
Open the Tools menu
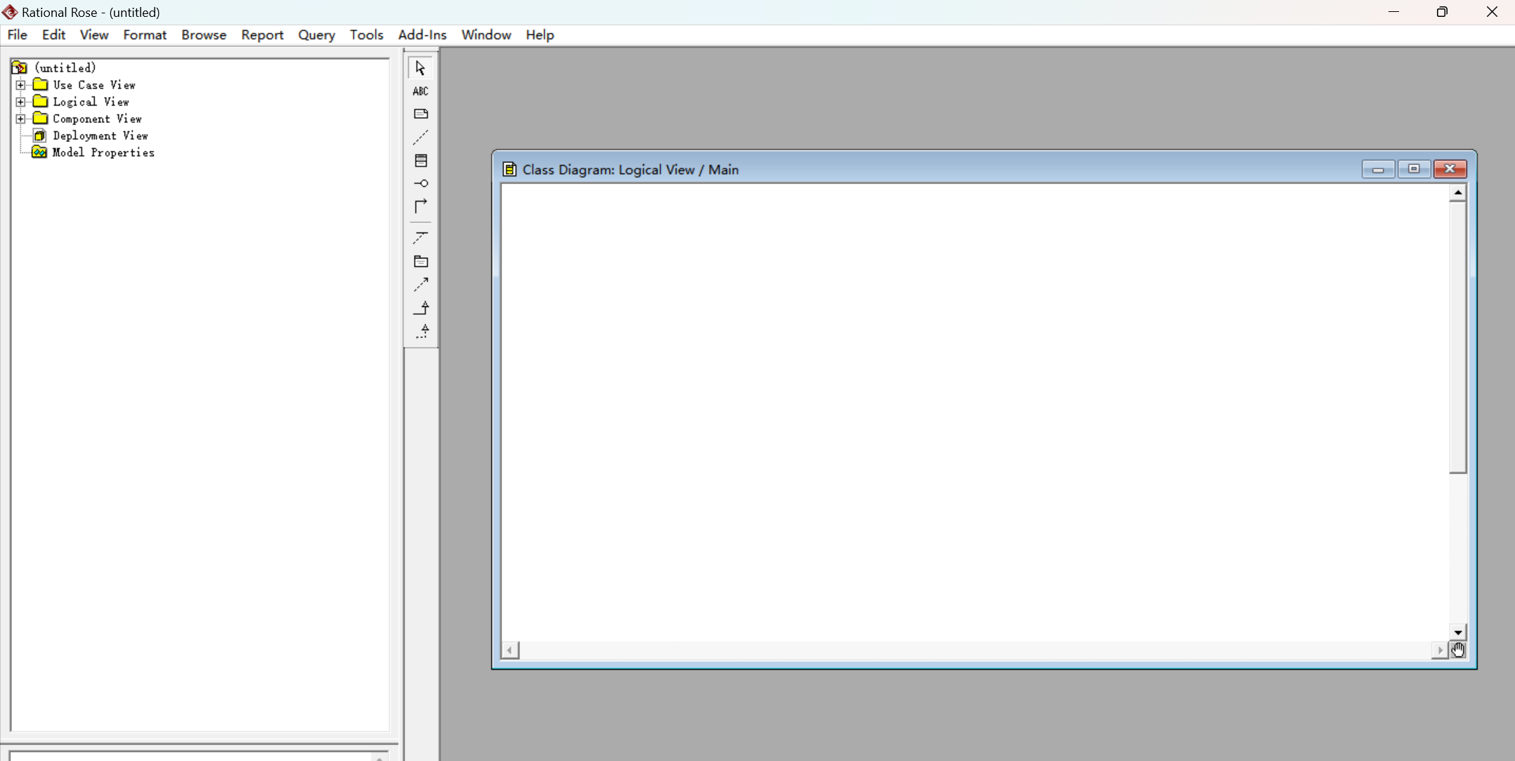[x=366, y=34]
